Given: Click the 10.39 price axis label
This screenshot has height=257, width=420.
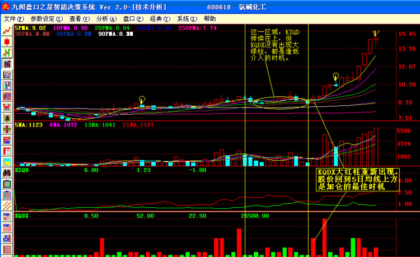Looking at the screenshot, I should [407, 85].
